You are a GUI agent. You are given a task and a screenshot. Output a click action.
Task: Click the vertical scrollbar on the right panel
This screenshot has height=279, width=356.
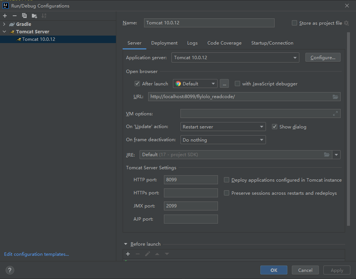click(348, 129)
